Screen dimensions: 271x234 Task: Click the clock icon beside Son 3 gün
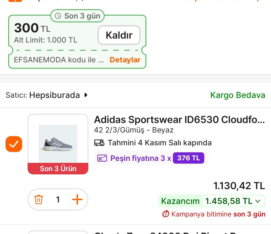[x=58, y=16]
